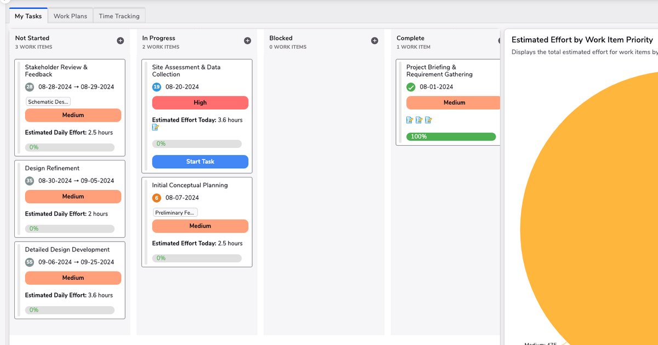The width and height of the screenshot is (658, 345).
Task: Click the 35 day badge on Design Refinement
Action: coord(30,181)
